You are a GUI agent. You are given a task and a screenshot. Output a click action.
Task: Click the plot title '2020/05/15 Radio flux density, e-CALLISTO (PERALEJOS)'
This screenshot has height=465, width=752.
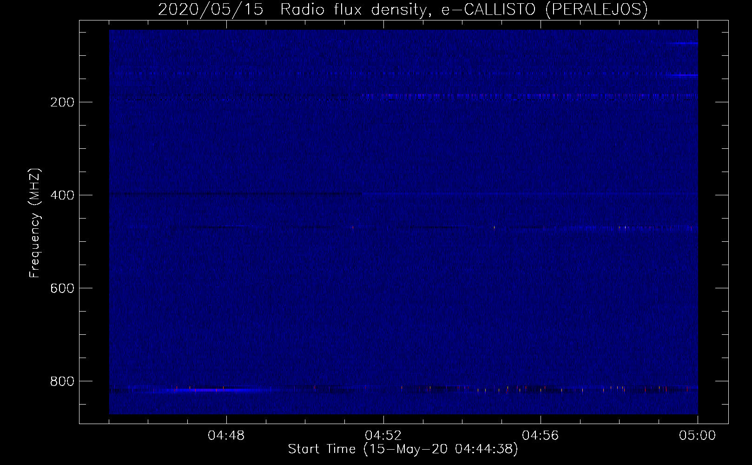[402, 9]
